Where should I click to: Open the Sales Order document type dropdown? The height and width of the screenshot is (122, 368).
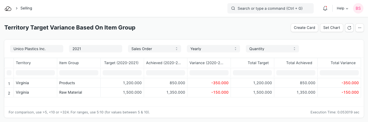point(154,49)
